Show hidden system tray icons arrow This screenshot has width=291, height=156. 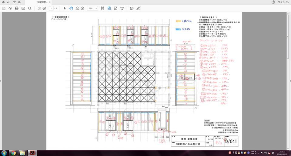click(x=258, y=153)
